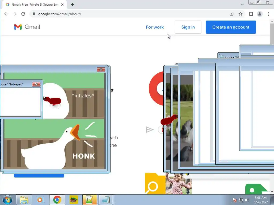Open the Windows Start menu
The width and height of the screenshot is (274, 205).
[7, 200]
